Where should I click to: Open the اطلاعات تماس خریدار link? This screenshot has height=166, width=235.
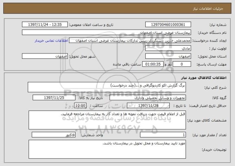[51, 41]
